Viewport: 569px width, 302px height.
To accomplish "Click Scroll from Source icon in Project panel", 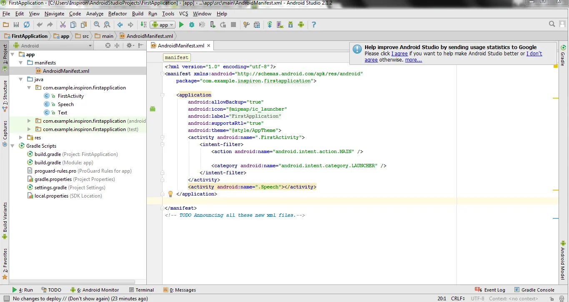I will [108, 46].
